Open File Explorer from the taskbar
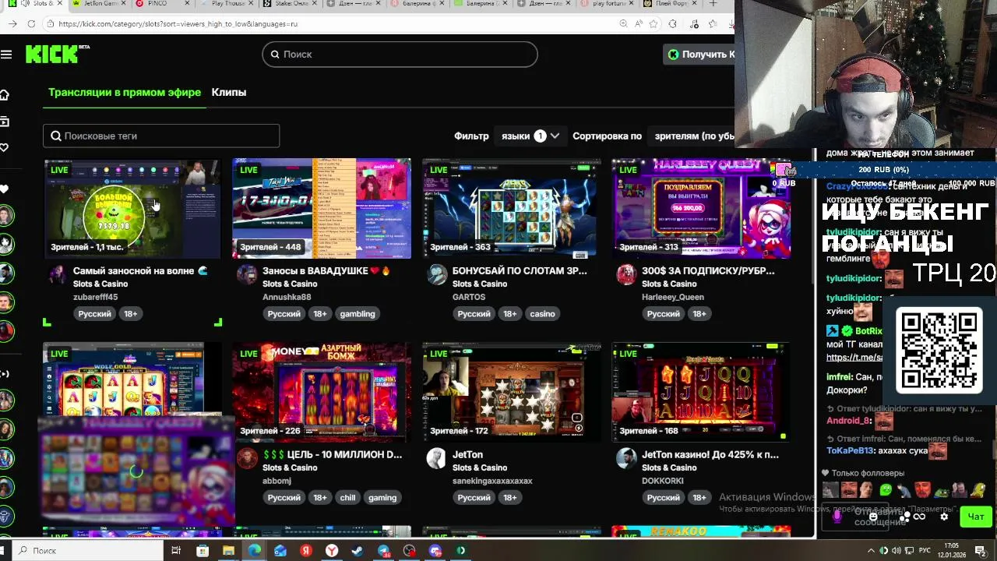 pyautogui.click(x=228, y=551)
